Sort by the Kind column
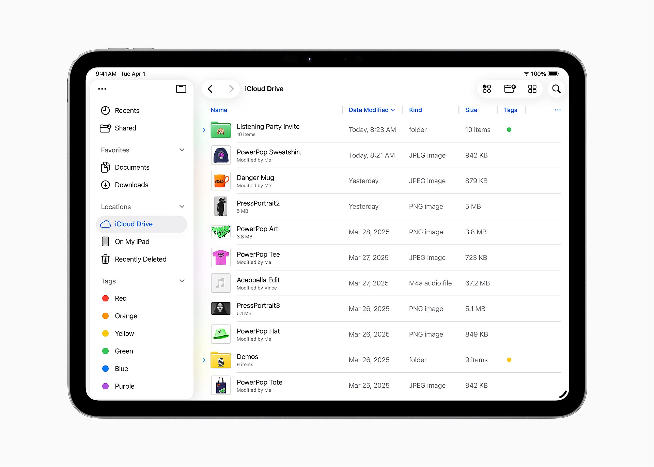This screenshot has width=654, height=467. (415, 110)
